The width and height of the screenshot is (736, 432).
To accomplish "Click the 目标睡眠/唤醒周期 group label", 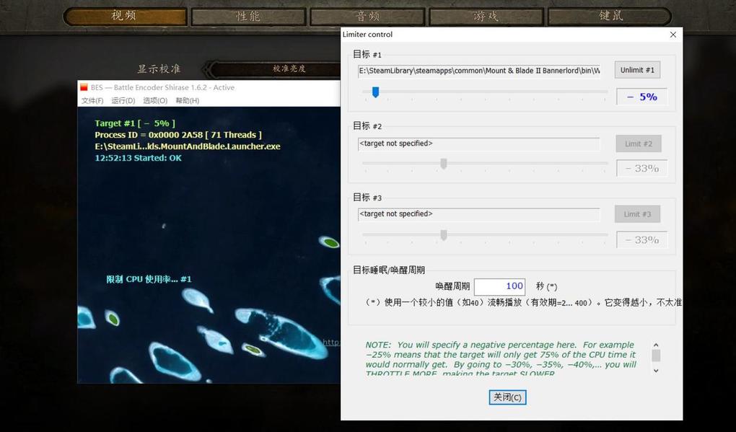I will coord(389,270).
